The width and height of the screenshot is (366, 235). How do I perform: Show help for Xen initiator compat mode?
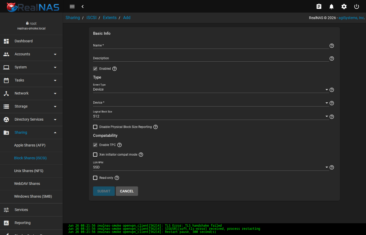click(141, 155)
